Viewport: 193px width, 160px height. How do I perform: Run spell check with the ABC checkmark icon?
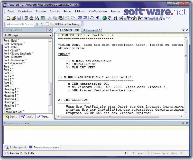pyautogui.click(x=110, y=18)
